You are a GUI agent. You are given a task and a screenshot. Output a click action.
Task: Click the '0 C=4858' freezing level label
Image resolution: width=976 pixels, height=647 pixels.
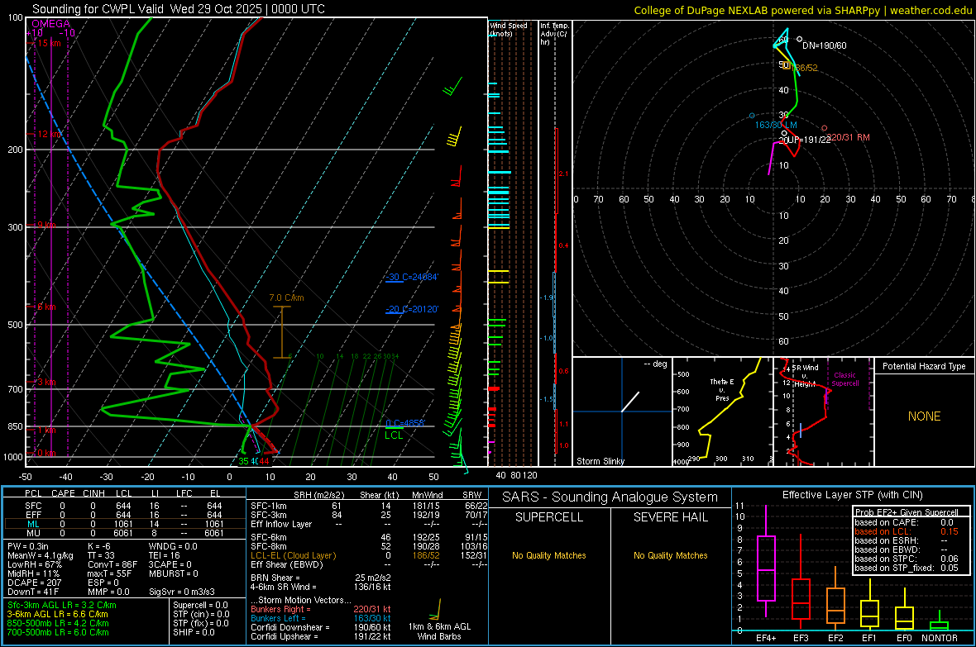[404, 423]
